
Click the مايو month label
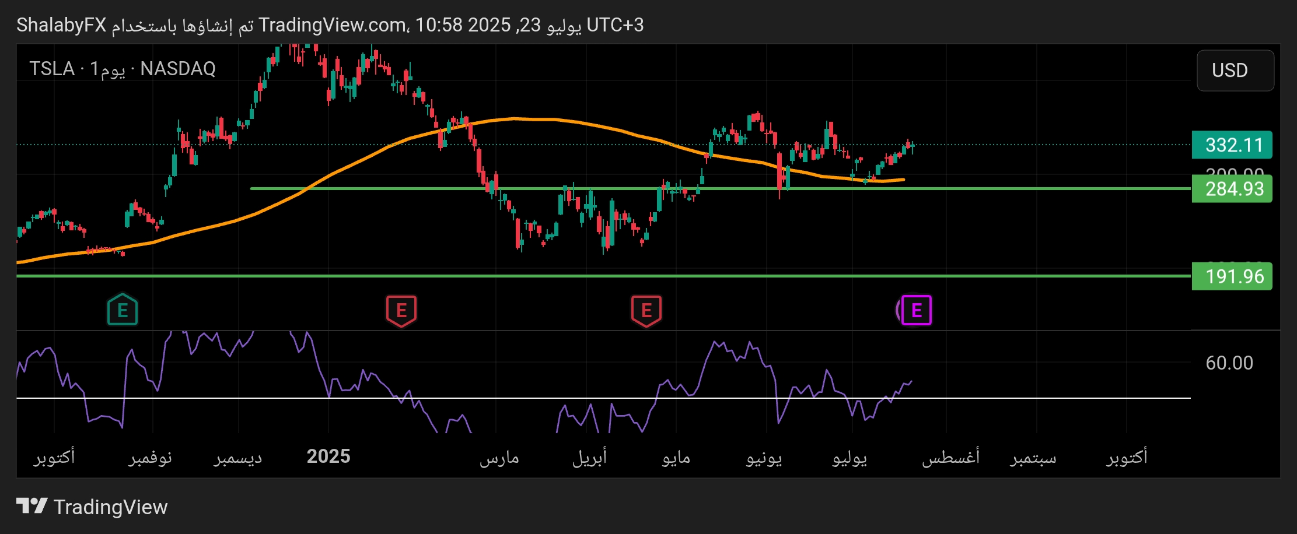click(676, 457)
